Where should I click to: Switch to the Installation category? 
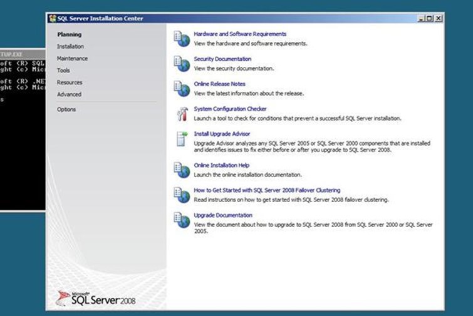pyautogui.click(x=70, y=46)
